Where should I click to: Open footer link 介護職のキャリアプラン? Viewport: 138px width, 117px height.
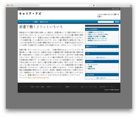(71, 87)
